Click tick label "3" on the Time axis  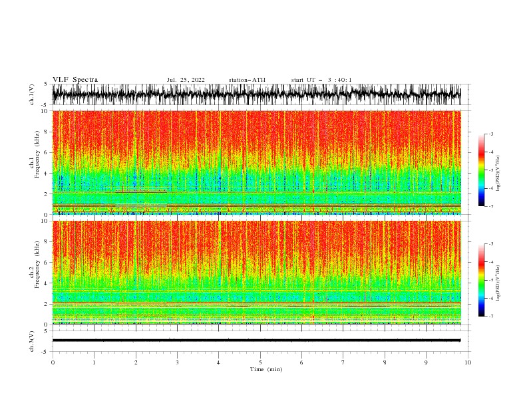point(177,362)
